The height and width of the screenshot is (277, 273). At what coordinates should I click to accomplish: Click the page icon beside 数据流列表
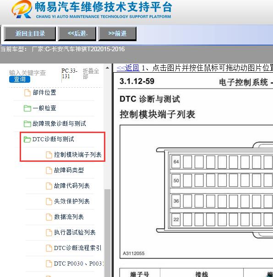(x=49, y=217)
